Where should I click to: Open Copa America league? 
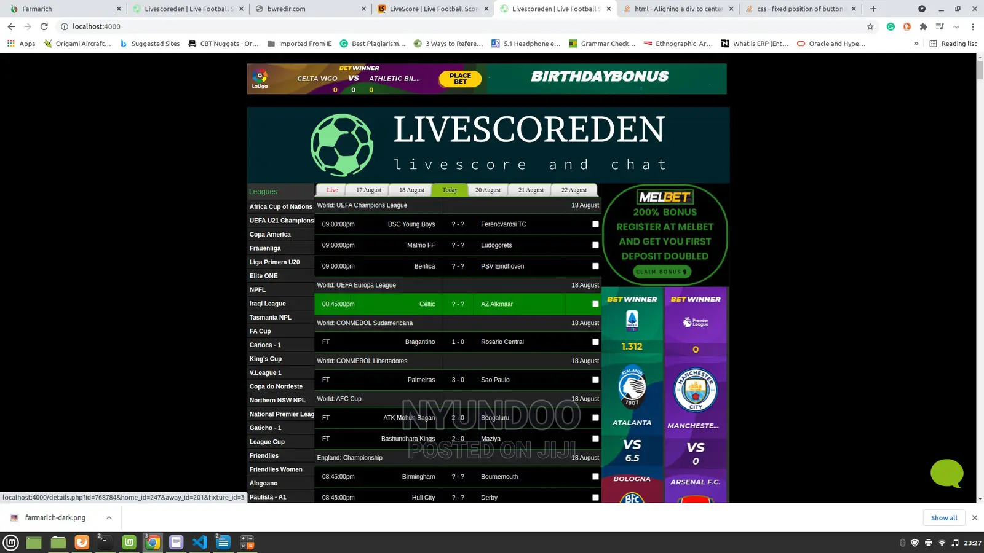coord(270,235)
